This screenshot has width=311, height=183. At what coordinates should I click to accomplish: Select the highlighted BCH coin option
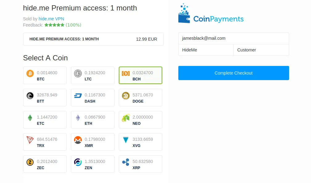pos(140,75)
